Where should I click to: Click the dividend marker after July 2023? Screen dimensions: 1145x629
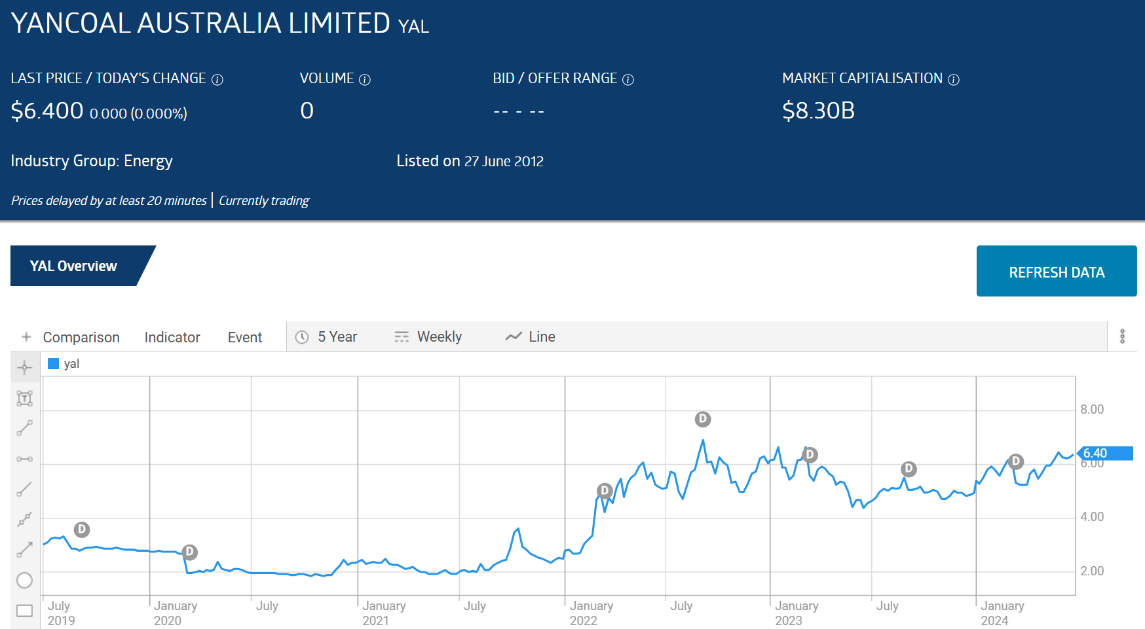(x=909, y=469)
